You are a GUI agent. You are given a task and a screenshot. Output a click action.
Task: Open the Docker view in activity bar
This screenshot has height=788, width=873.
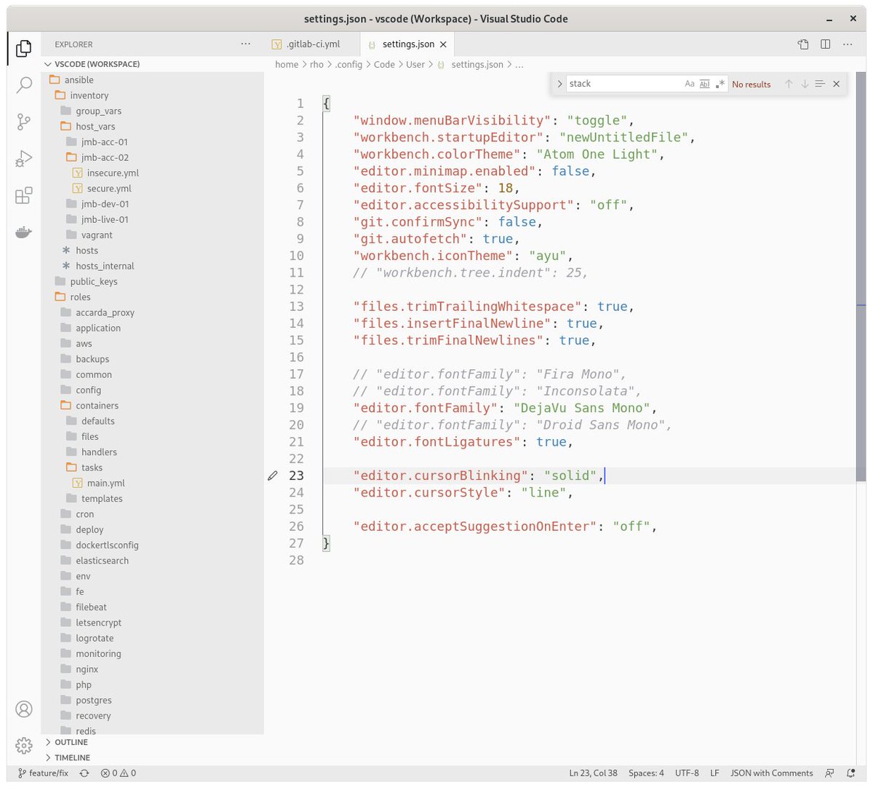(24, 232)
